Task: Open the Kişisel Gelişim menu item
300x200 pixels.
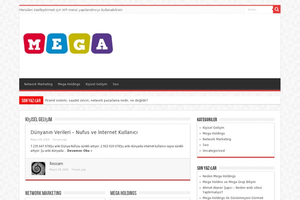Action: point(96,84)
